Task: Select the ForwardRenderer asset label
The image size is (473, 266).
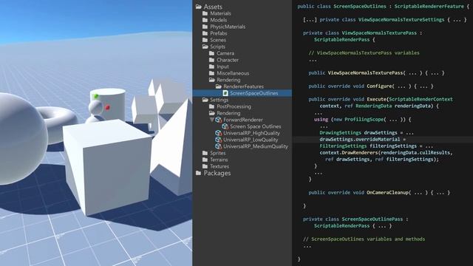Action: point(243,120)
